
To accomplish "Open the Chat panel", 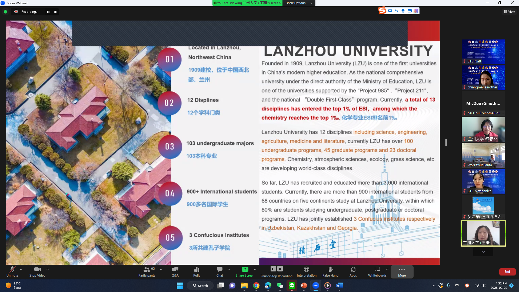I will pyautogui.click(x=220, y=271).
